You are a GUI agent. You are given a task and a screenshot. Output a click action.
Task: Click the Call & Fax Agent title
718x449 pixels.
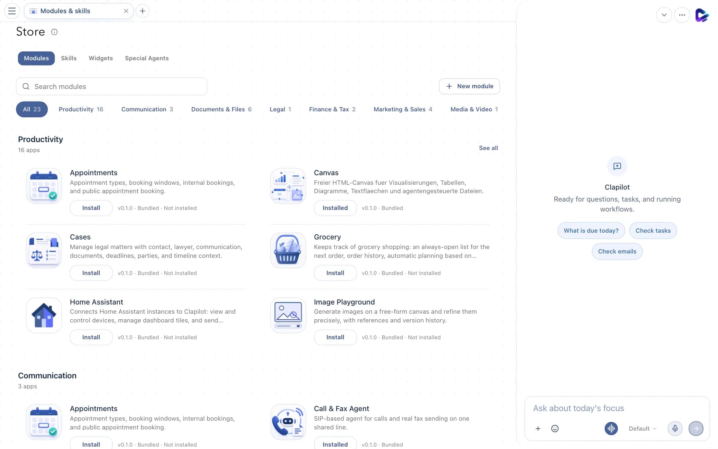pyautogui.click(x=341, y=409)
